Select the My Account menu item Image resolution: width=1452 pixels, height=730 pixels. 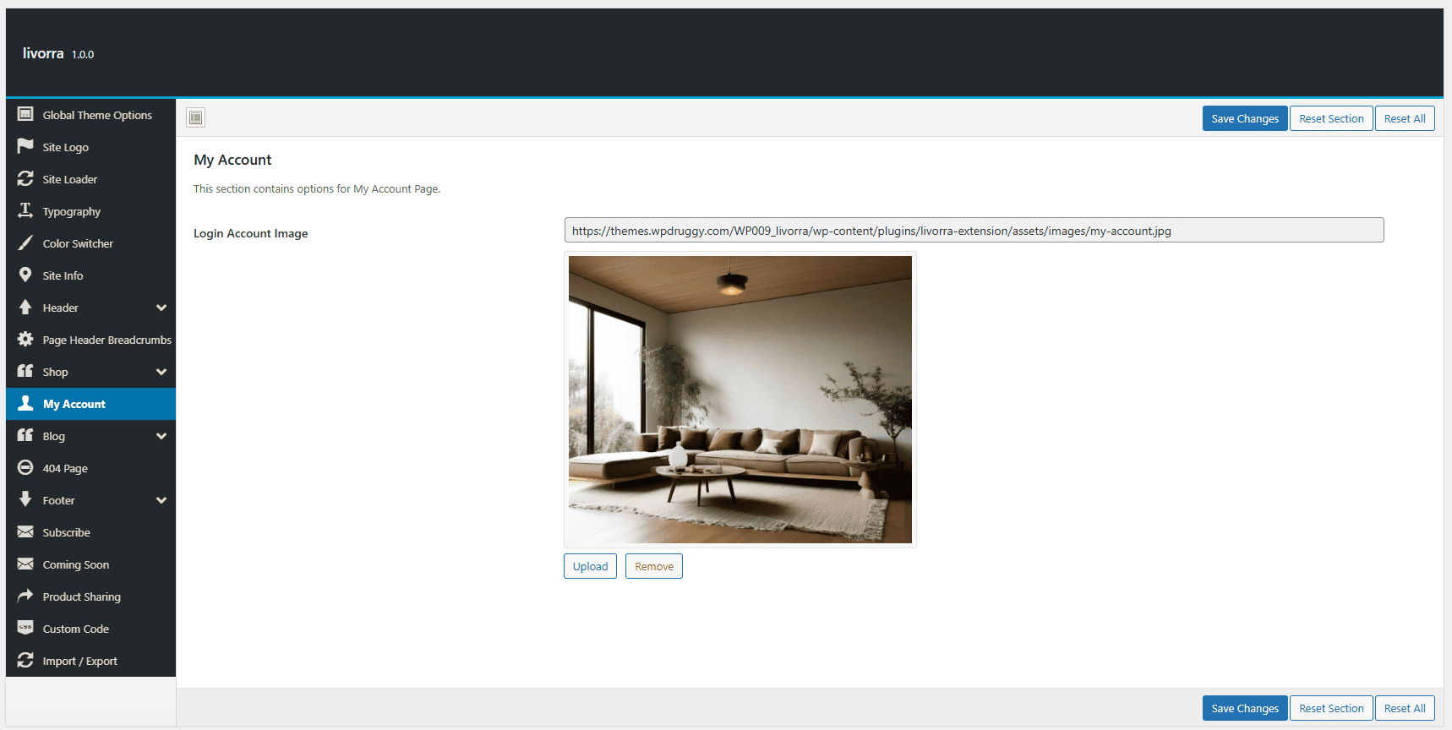90,404
